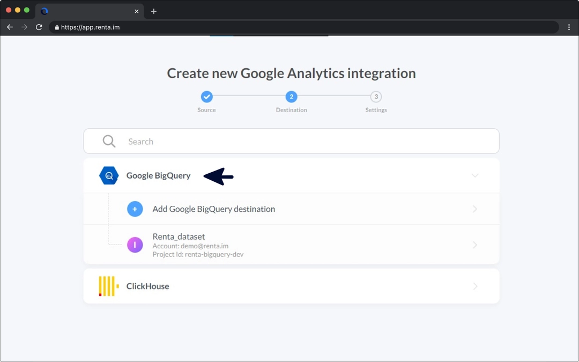Close window with red traffic light
The width and height of the screenshot is (579, 362).
[9, 10]
